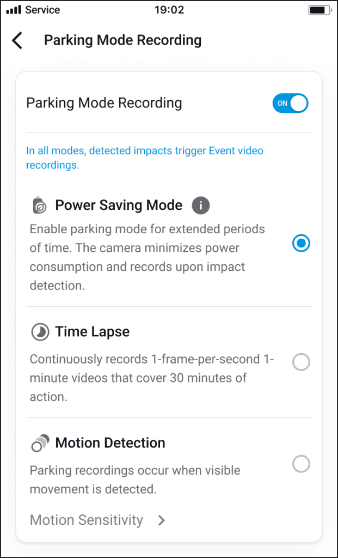Screen dimensions: 338x558
Task: Tap the Motion Detection circles icon
Action: (x=39, y=444)
